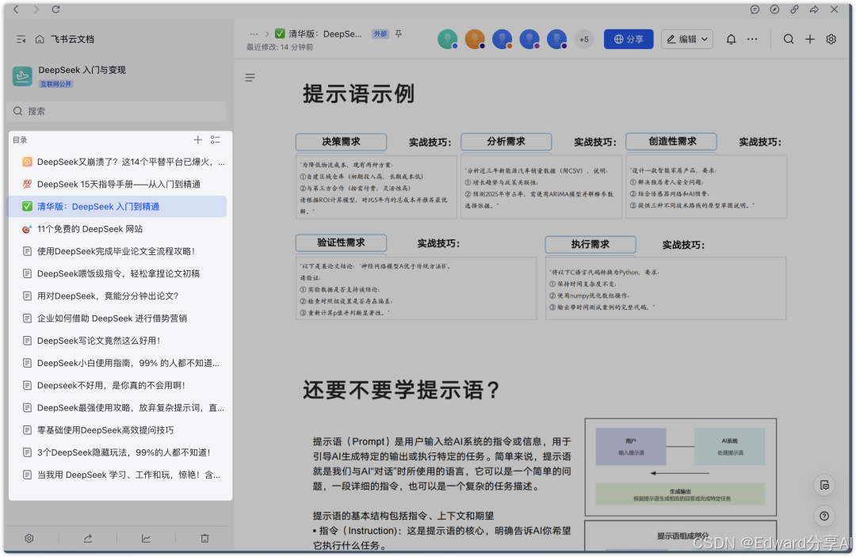856x557 pixels.
Task: Click the 执行需求 box in the image
Action: 590,244
